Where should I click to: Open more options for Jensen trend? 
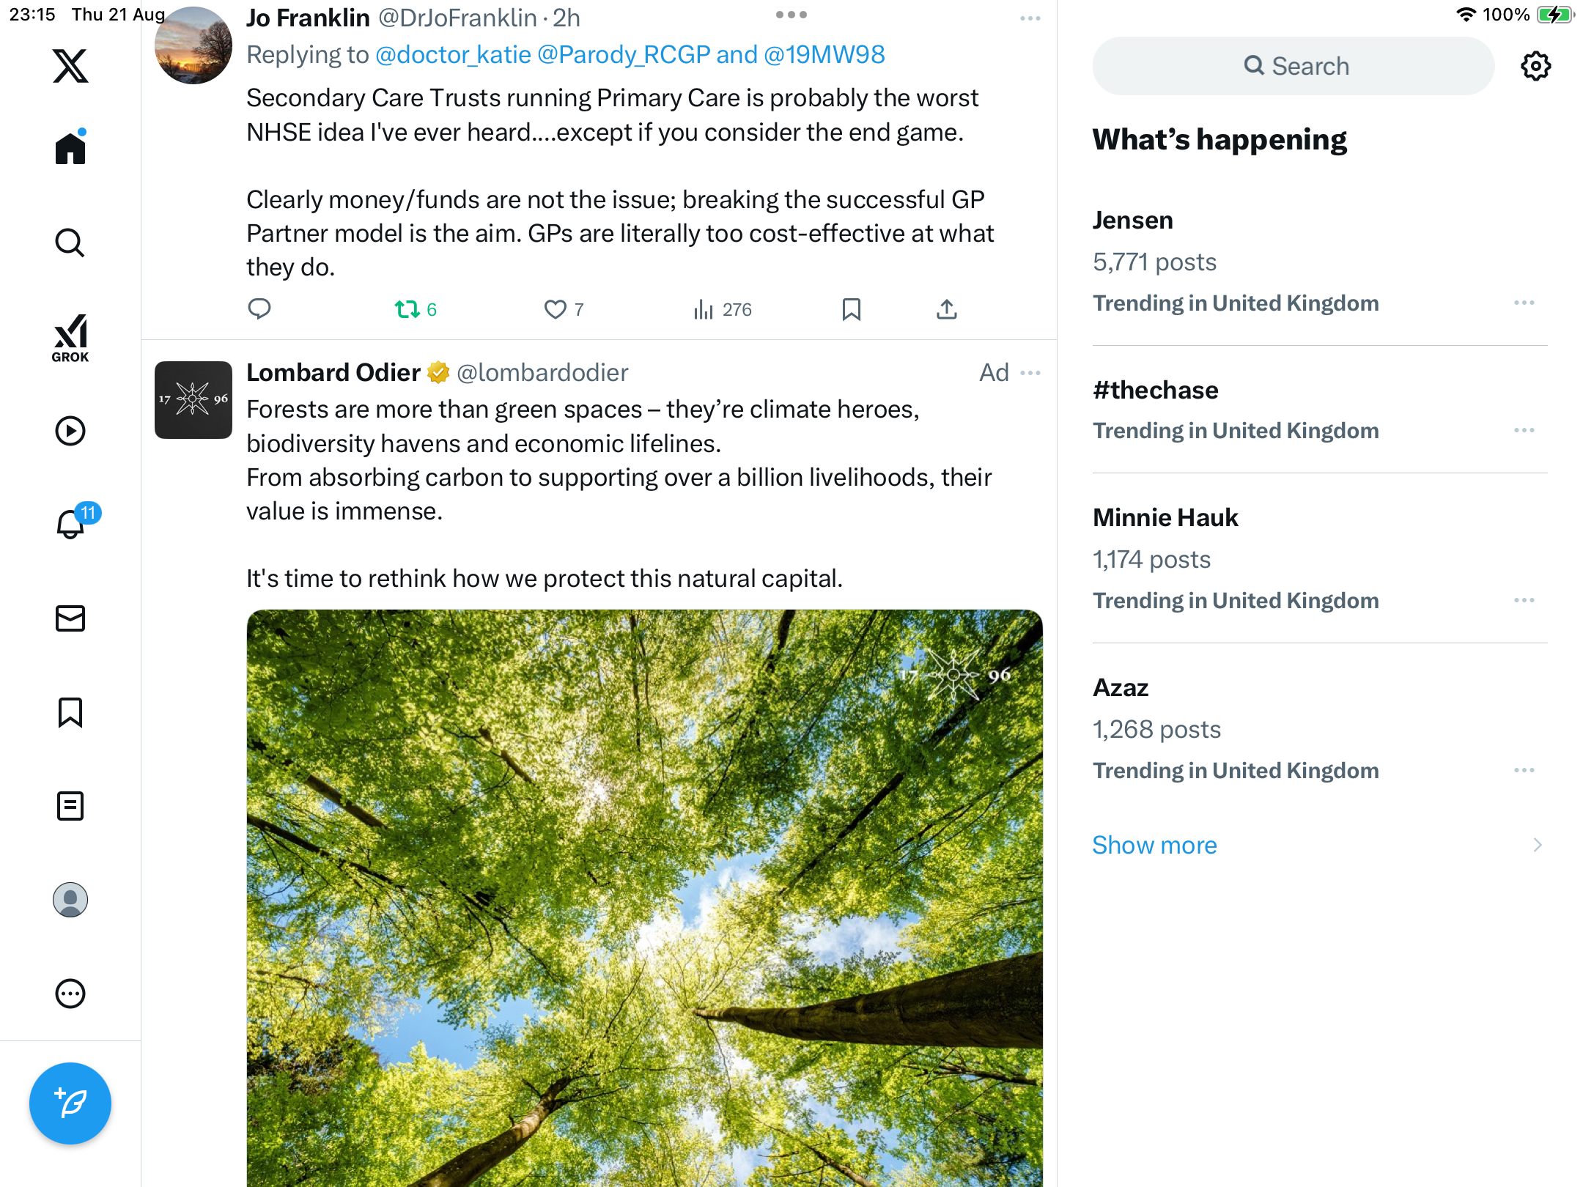[x=1524, y=303]
